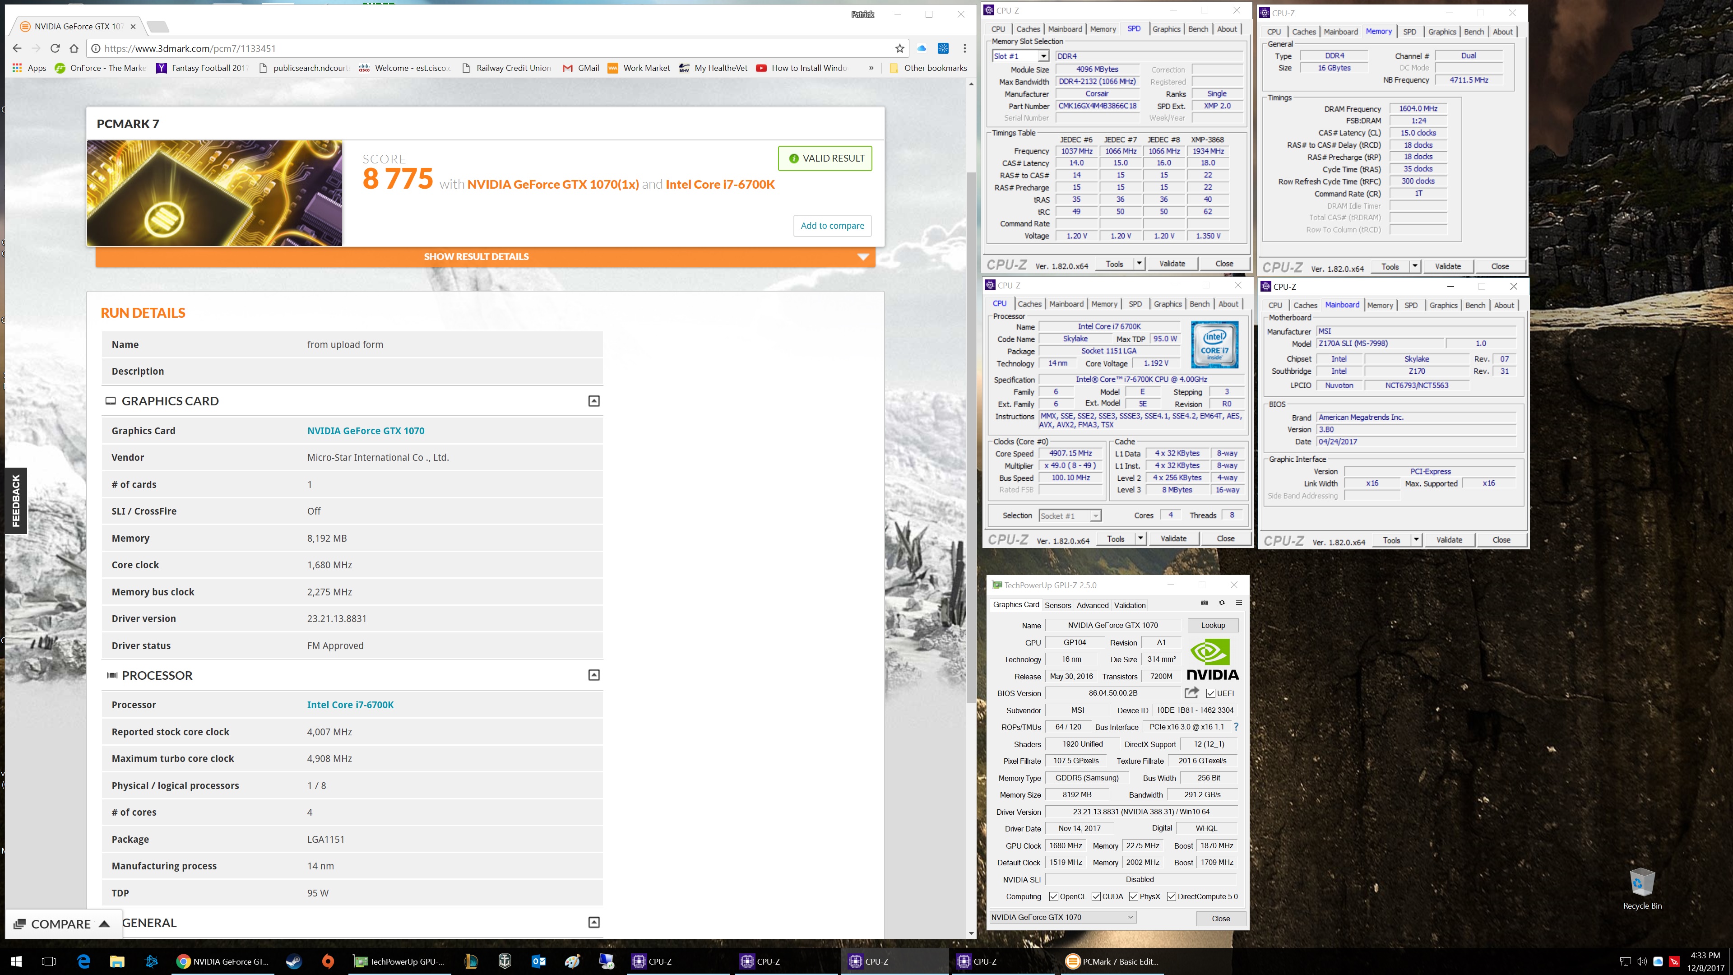Toggle the DirectCompute 5.0 checkbox

[1171, 896]
